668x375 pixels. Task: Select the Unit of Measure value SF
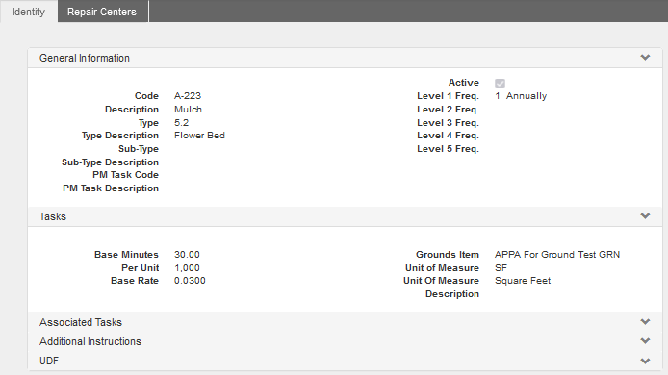(x=501, y=267)
